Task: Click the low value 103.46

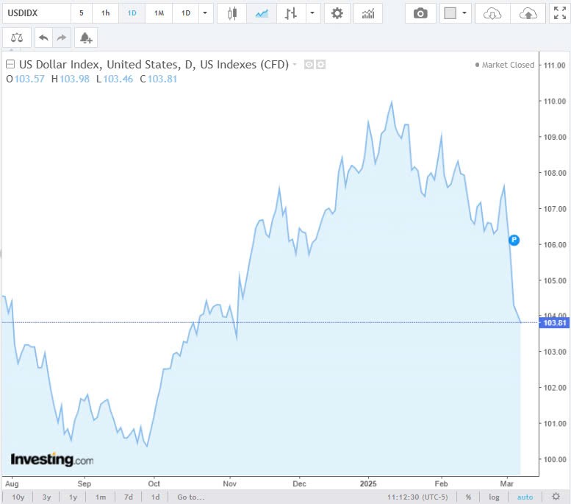Action: 118,79
